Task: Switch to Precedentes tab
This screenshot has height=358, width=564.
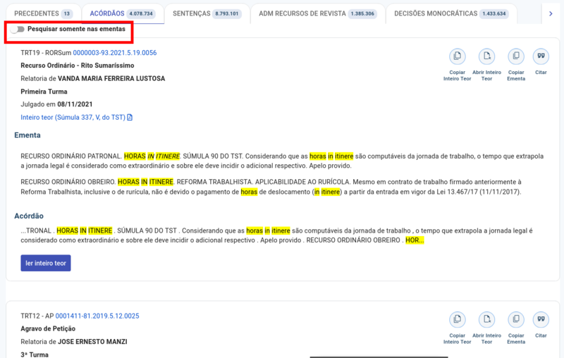Action: click(43, 13)
